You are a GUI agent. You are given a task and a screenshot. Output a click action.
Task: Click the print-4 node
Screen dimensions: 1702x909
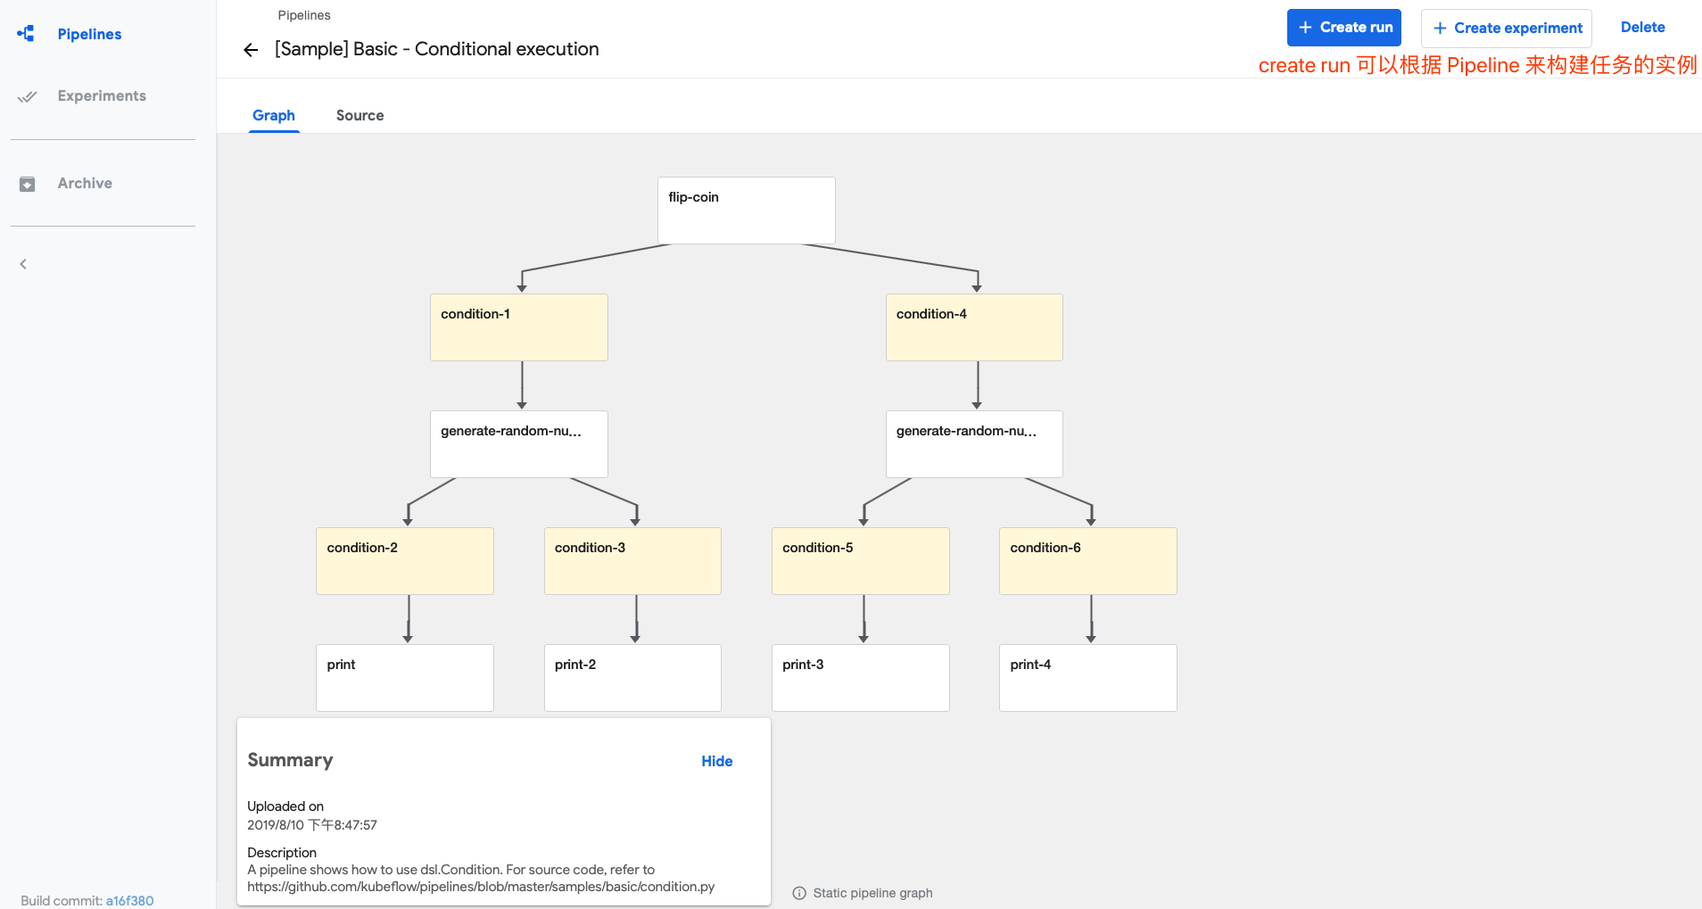coord(1087,677)
